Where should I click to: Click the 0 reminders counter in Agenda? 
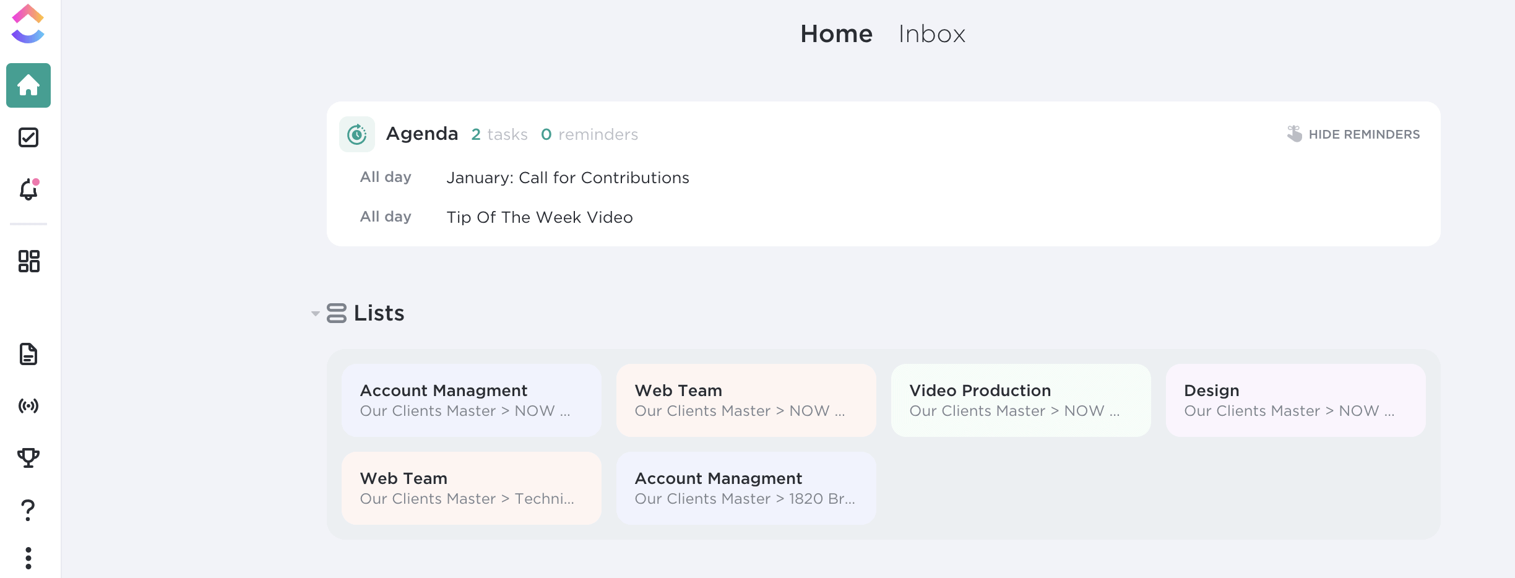click(589, 134)
